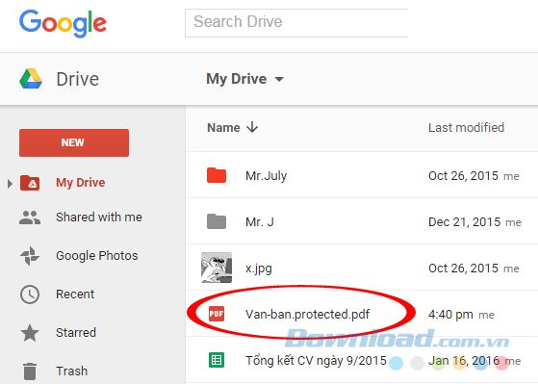Open Starred star icon

coord(30,333)
